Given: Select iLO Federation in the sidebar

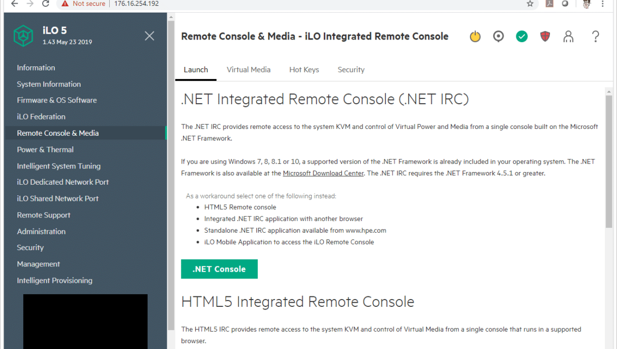Looking at the screenshot, I should pyautogui.click(x=41, y=117).
